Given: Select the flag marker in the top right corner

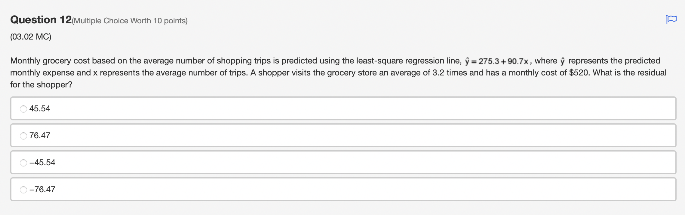Looking at the screenshot, I should pyautogui.click(x=672, y=19).
